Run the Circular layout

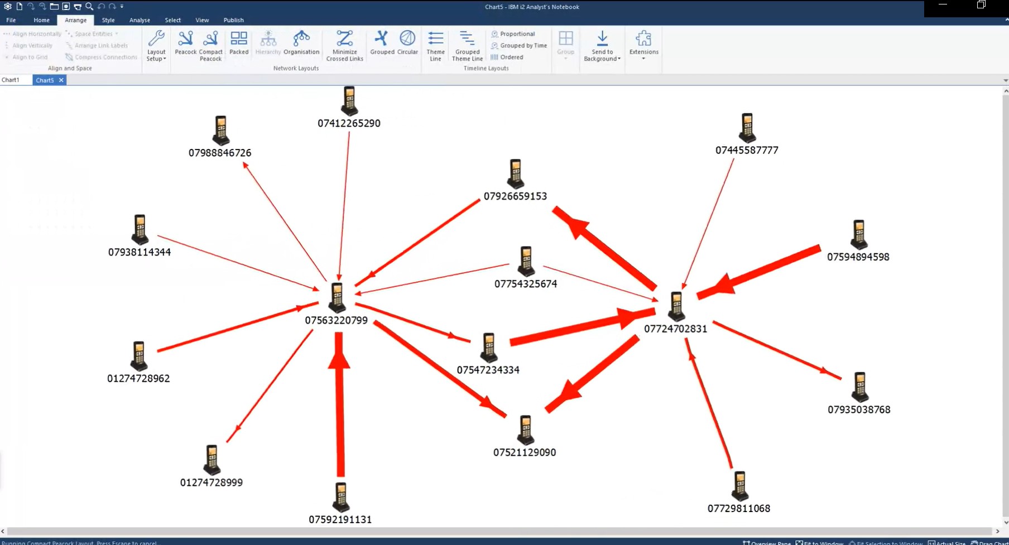pos(407,44)
